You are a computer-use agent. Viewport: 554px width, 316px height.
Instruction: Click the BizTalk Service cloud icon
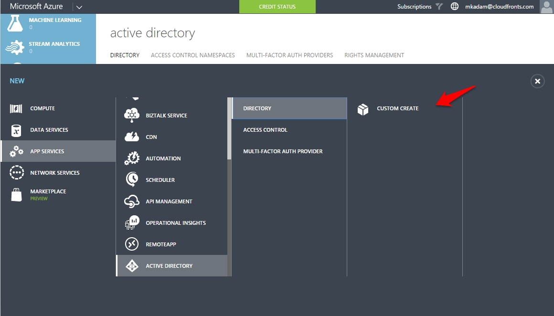(x=132, y=115)
